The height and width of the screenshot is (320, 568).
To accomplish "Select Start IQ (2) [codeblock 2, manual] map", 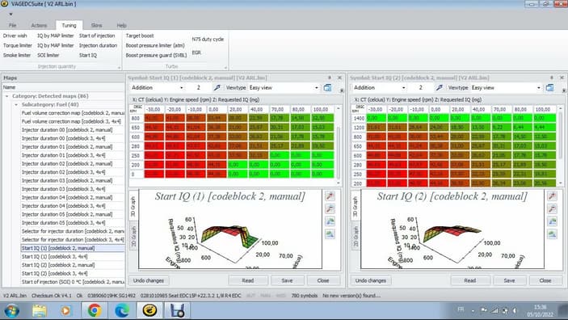I will click(x=58, y=265).
